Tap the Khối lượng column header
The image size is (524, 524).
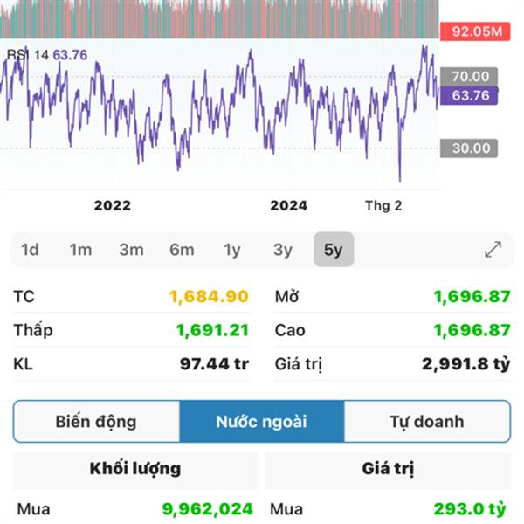(x=135, y=469)
